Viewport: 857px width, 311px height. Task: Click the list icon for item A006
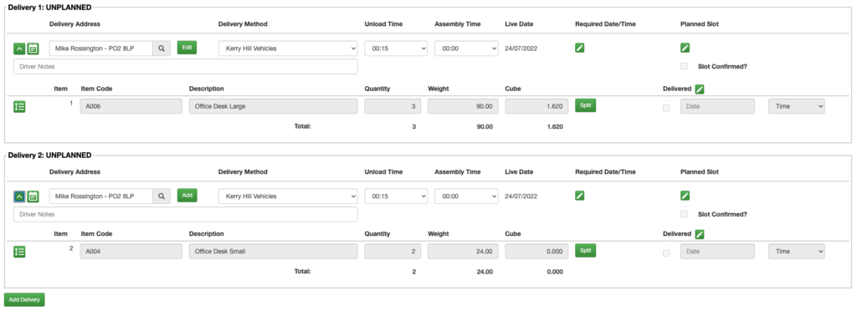pyautogui.click(x=19, y=106)
